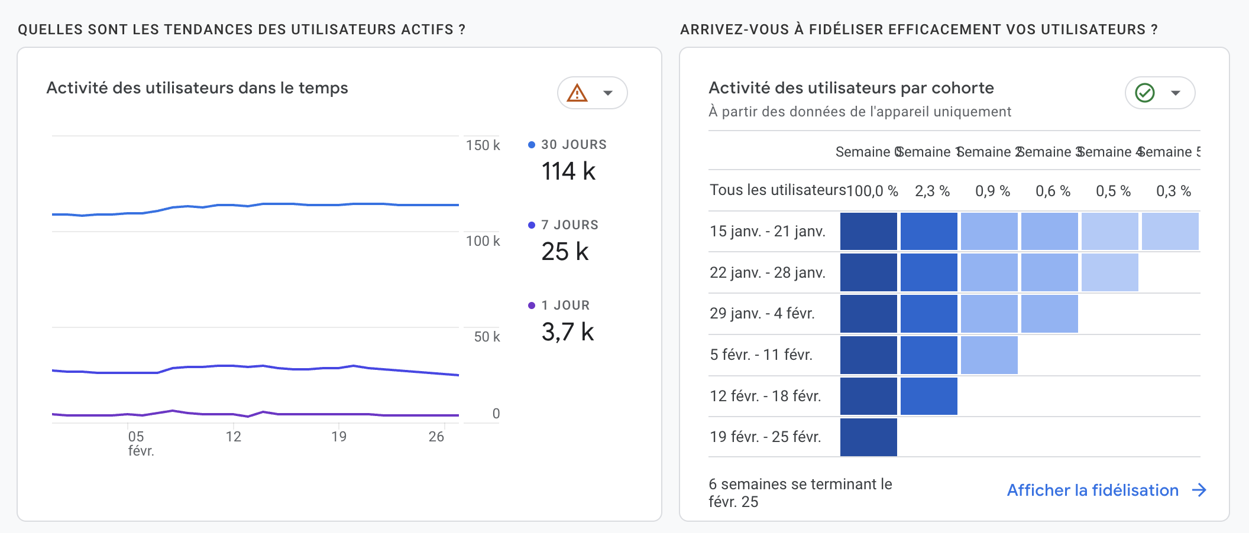Select the Tous les utilisateurs row label
This screenshot has height=533, width=1249.
pos(778,190)
